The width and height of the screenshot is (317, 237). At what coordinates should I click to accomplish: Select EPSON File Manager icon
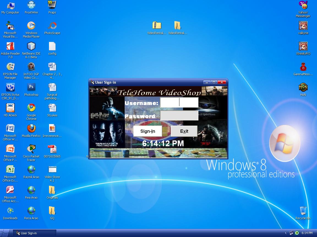click(x=10, y=71)
